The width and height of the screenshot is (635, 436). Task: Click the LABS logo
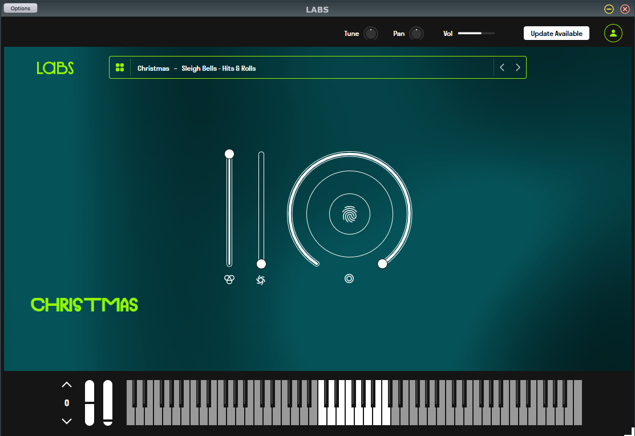coord(55,68)
